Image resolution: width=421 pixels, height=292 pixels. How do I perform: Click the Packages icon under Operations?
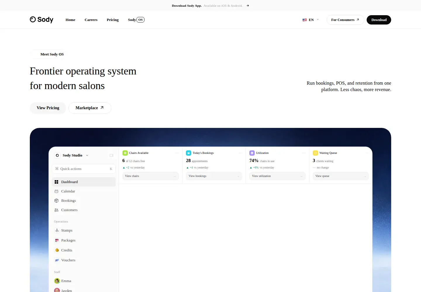tap(57, 240)
